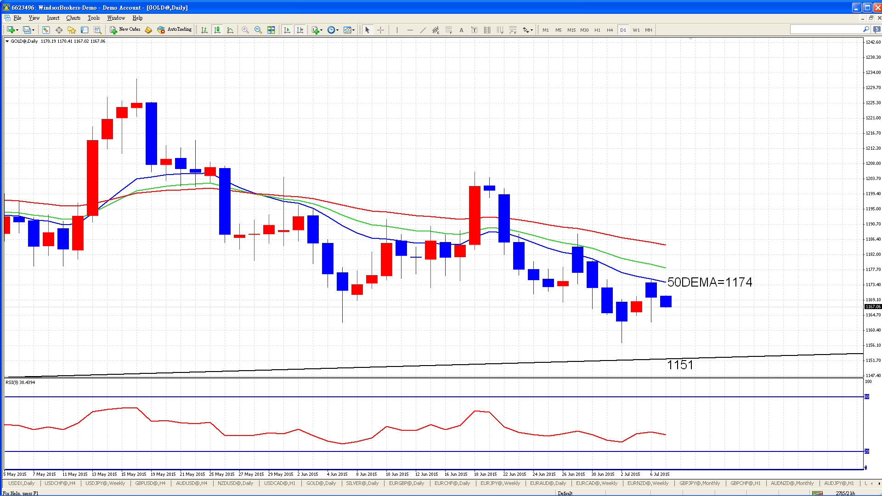Viewport: 882px width, 496px height.
Task: Switch timeframe to M15
Action: pos(571,30)
